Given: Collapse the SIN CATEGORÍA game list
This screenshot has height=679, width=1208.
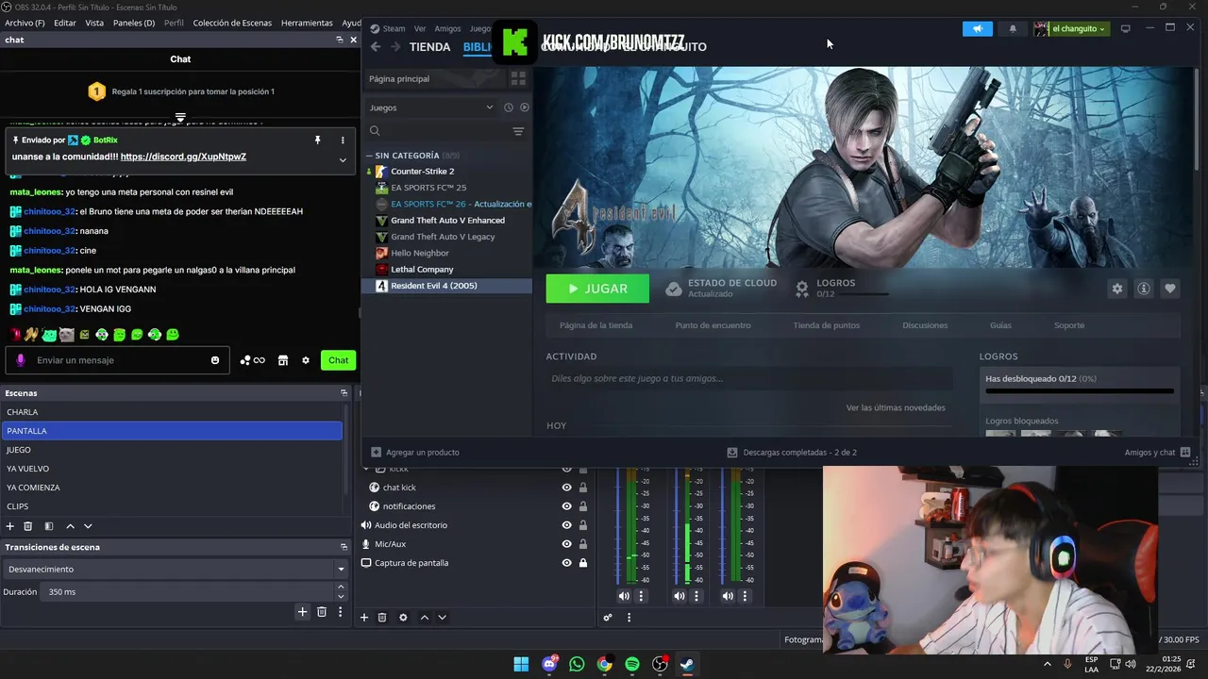Looking at the screenshot, I should 370,156.
